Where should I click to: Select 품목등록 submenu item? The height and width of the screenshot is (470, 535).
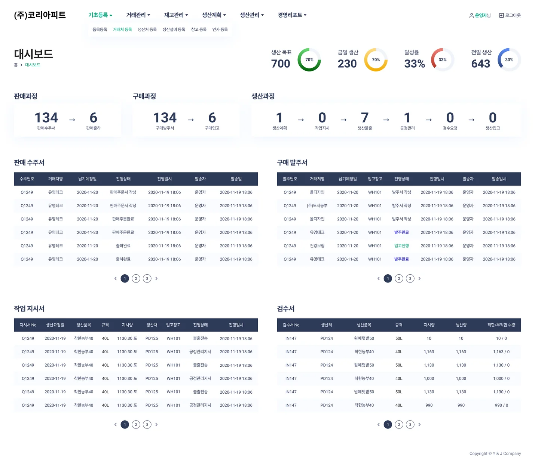(100, 29)
